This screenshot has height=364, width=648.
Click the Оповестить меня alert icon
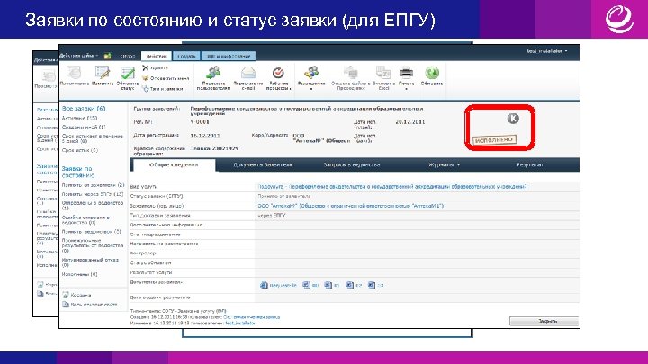tap(145, 78)
